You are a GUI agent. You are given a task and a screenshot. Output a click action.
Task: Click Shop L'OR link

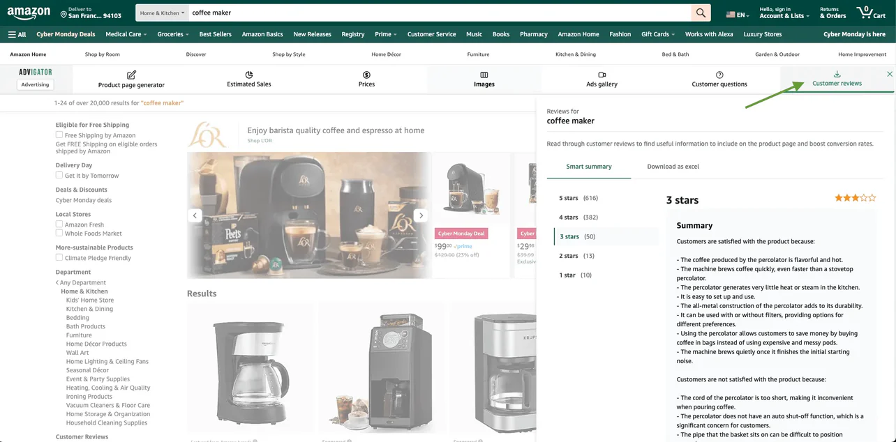tap(260, 141)
